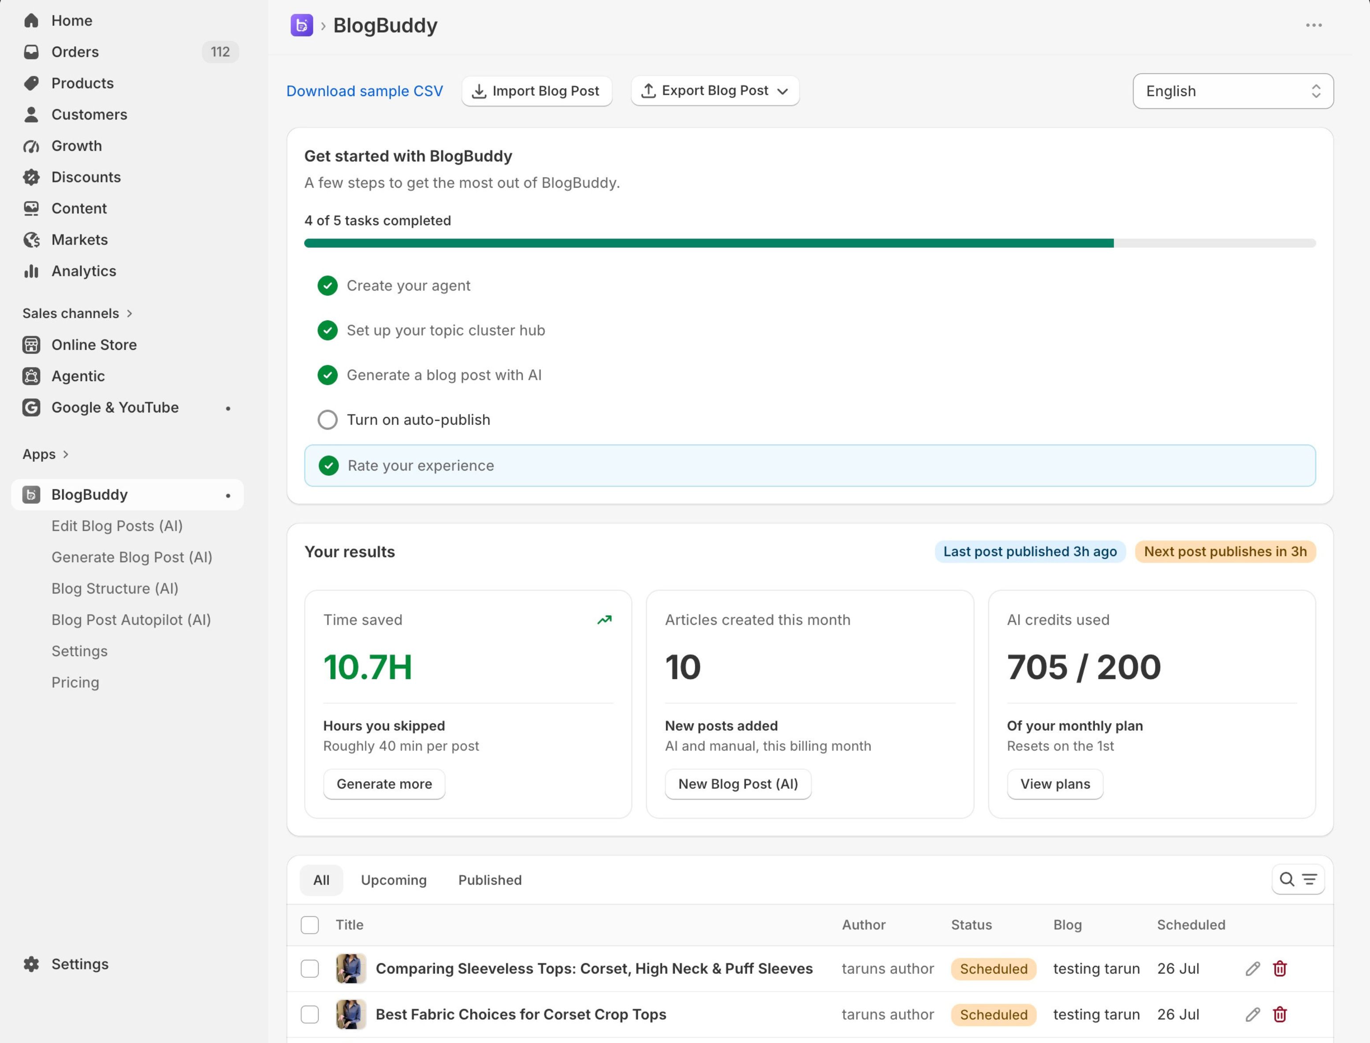Viewport: 1370px width, 1043px height.
Task: Open Blog Structure (AI) submenu
Action: point(115,589)
